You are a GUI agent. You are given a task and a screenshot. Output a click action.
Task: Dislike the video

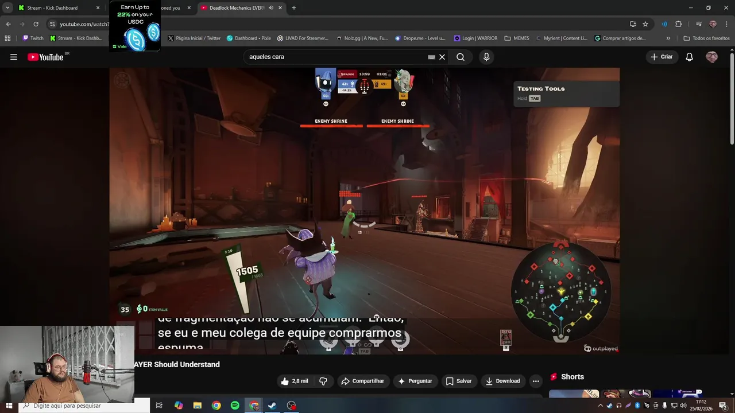click(x=323, y=381)
